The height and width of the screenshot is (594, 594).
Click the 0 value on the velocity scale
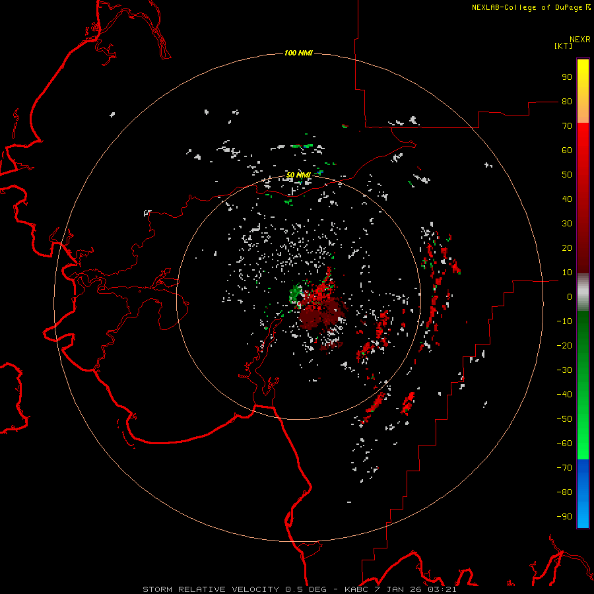[x=570, y=296]
